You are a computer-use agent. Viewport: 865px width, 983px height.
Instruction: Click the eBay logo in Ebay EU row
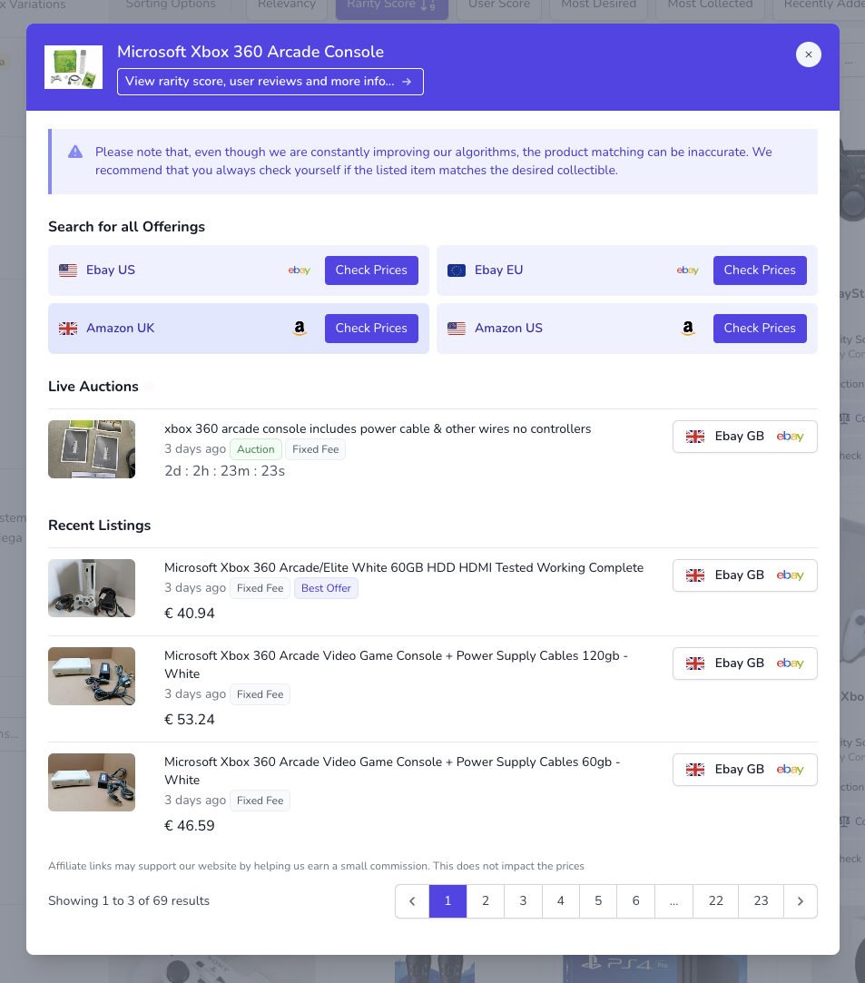688,270
